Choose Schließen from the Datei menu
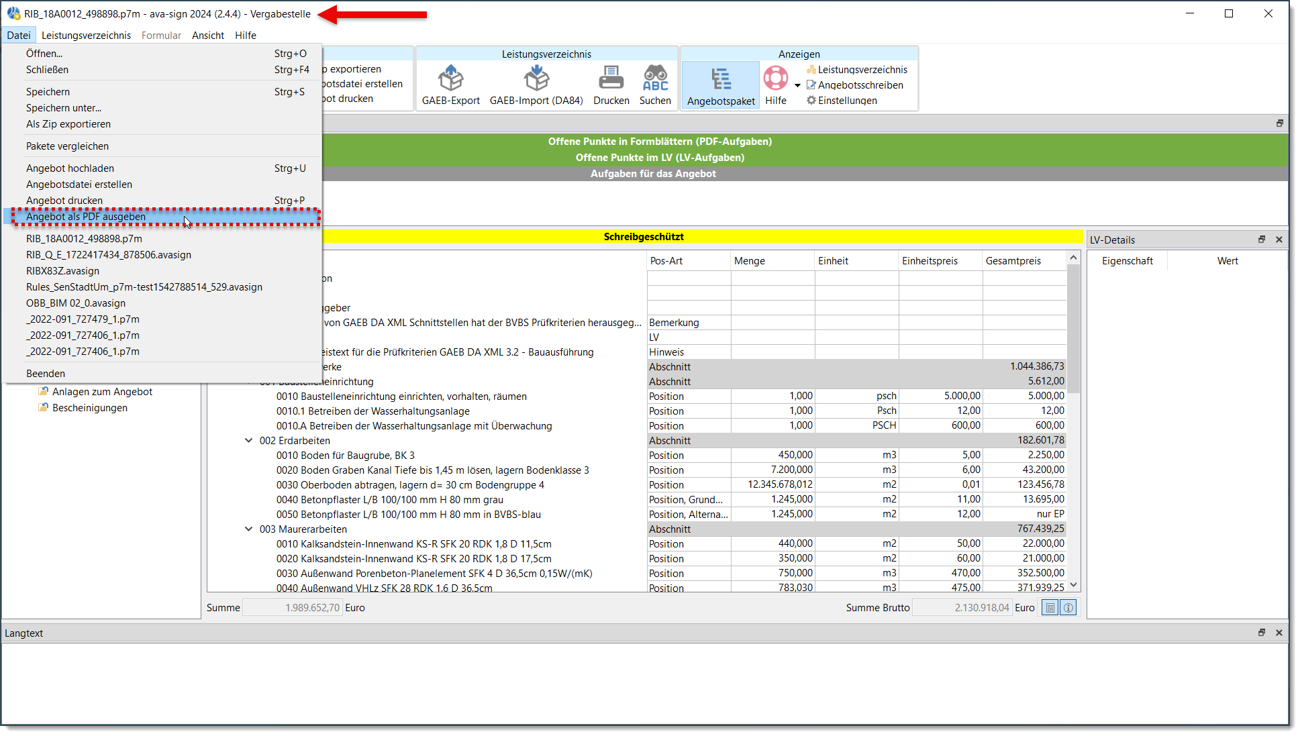The width and height of the screenshot is (1300, 736). click(x=162, y=70)
